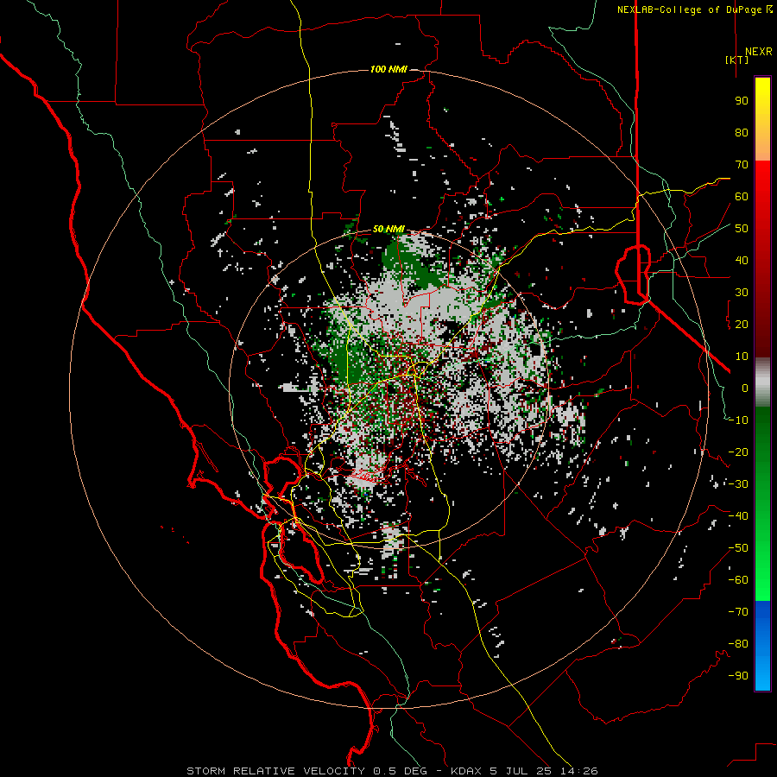This screenshot has width=777, height=777.
Task: Click the blue bottom segment of color bar
Action: (762, 646)
